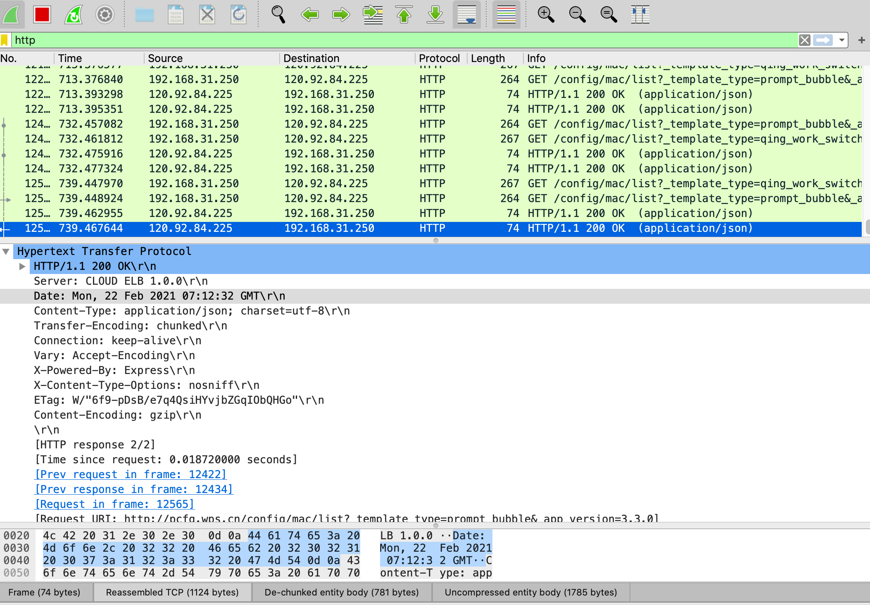
Task: Open saved filter bookmarks
Action: click(5, 40)
